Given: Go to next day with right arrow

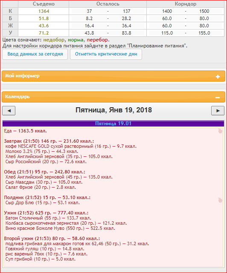Looking at the screenshot, I should (x=218, y=111).
